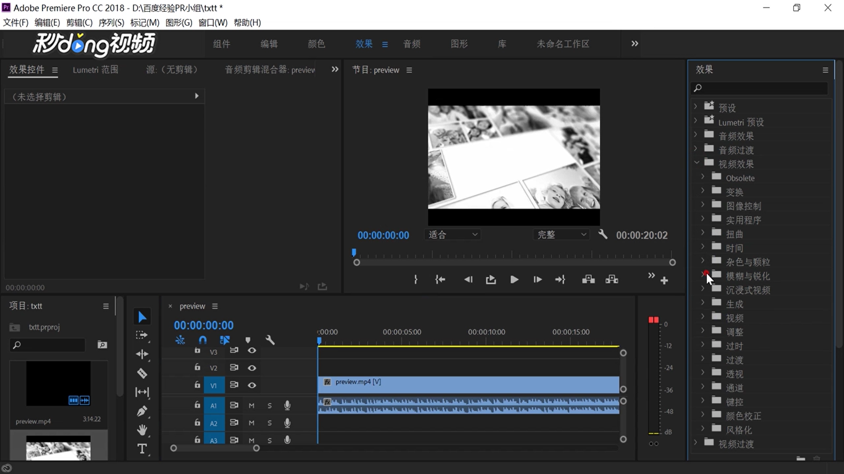Screen dimensions: 844x474
Task: Mute audio track A1
Action: (x=251, y=405)
